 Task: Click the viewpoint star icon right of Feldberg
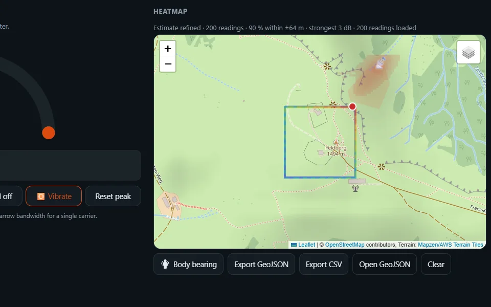coord(381,167)
